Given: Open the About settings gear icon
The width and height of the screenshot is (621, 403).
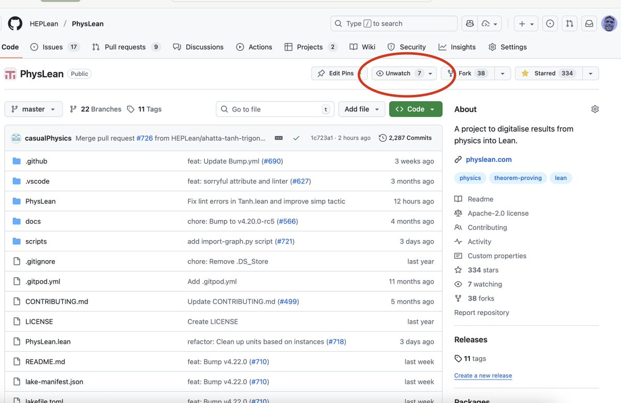Looking at the screenshot, I should (x=595, y=109).
